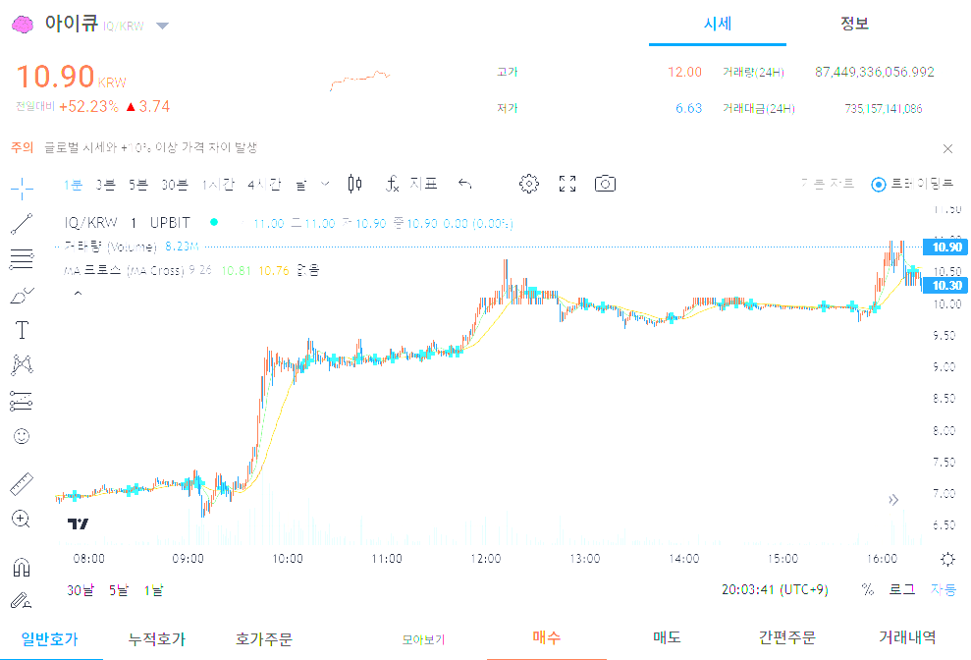This screenshot has height=660, width=971.
Task: Toggle 자동 auto scale
Action: [x=944, y=589]
